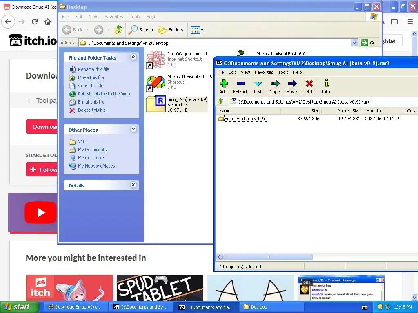
Task: Collapse the Other Places panel
Action: [133, 129]
